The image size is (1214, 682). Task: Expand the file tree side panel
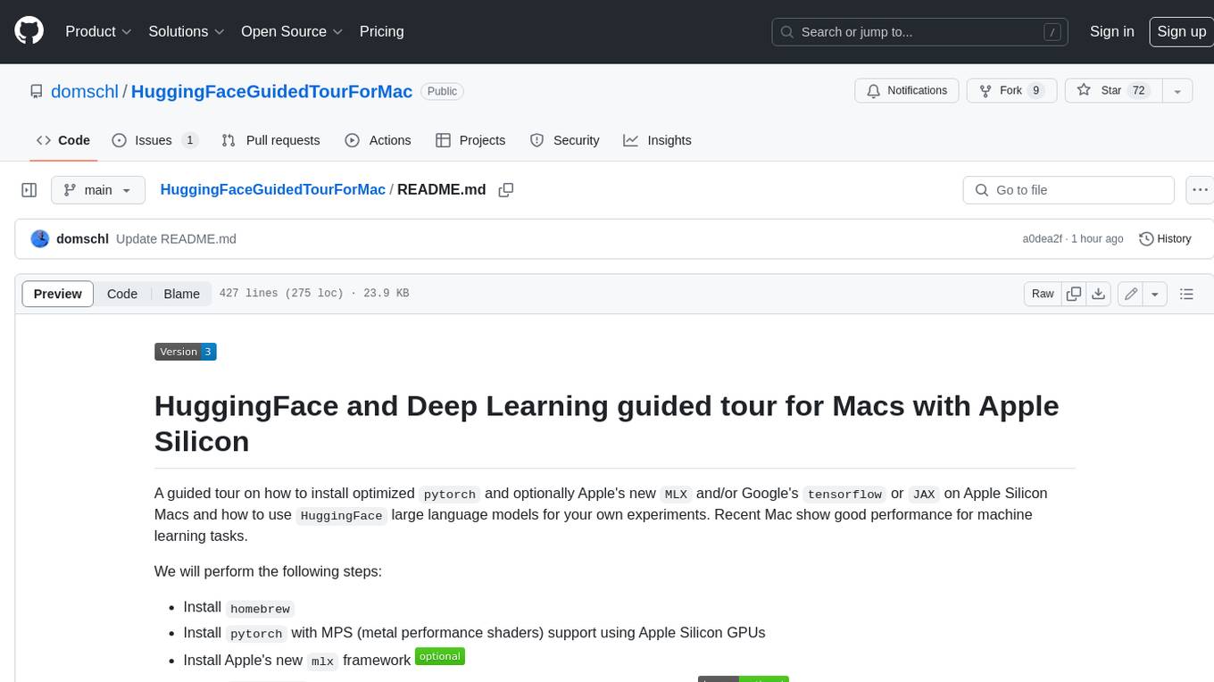pos(29,190)
